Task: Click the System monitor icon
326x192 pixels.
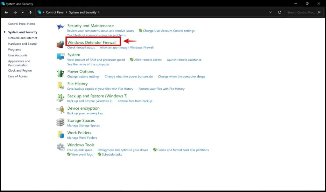Action: [x=60, y=57]
